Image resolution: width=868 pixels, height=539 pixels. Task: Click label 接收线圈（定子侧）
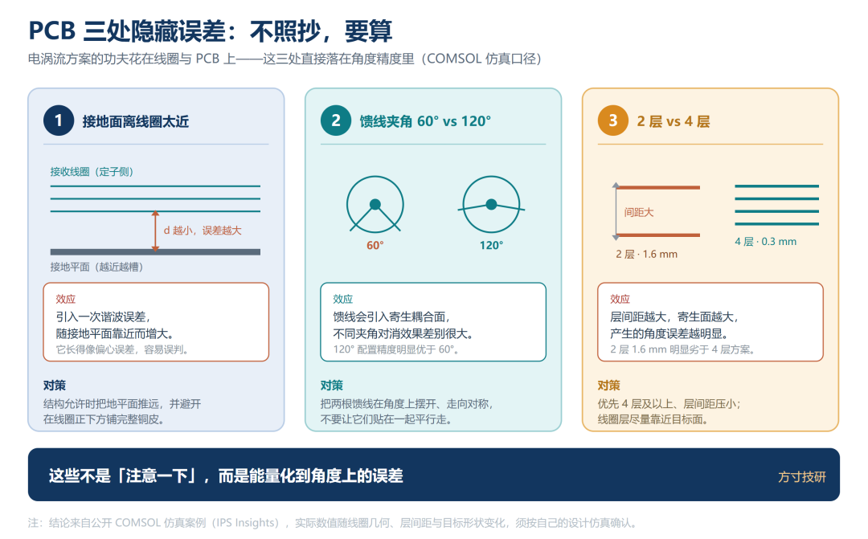tap(92, 172)
